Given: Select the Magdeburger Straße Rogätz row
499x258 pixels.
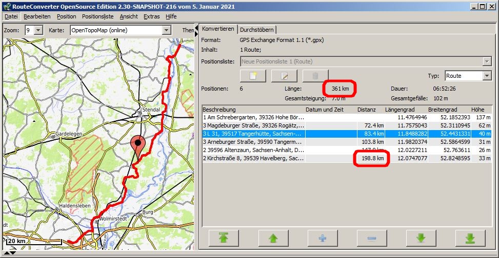Looking at the screenshot, I should [x=254, y=125].
